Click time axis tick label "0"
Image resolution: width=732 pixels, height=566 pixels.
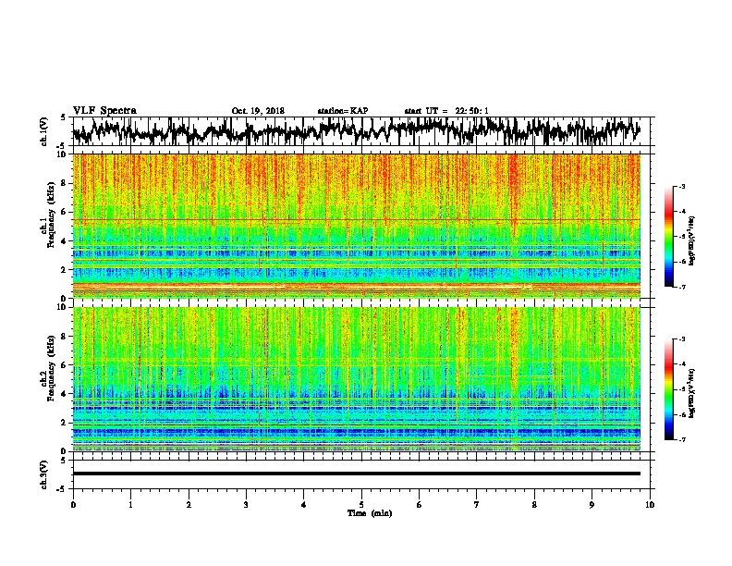click(73, 505)
